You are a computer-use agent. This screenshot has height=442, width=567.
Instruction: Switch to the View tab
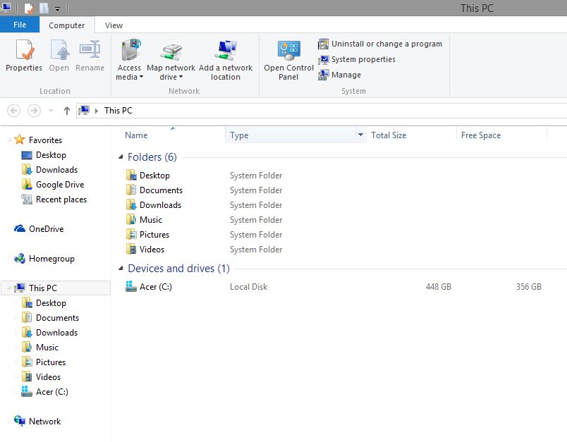pyautogui.click(x=114, y=25)
